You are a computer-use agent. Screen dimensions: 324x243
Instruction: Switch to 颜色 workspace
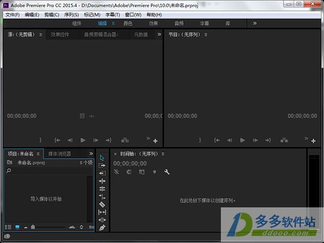(128, 23)
